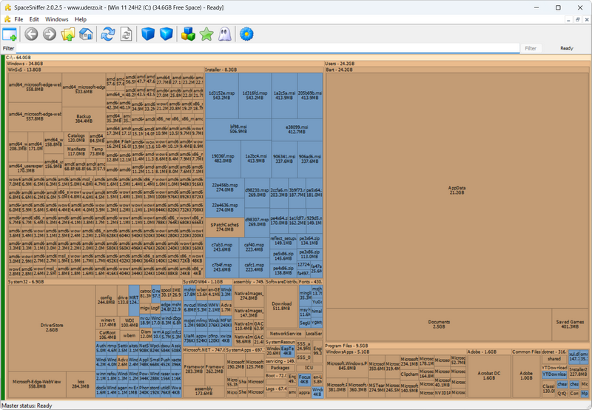Select the Catalogs 120.0MB folder
The image size is (592, 410).
pos(76,138)
